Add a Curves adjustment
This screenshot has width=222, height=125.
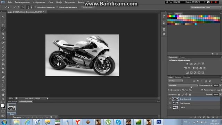coord(195,64)
